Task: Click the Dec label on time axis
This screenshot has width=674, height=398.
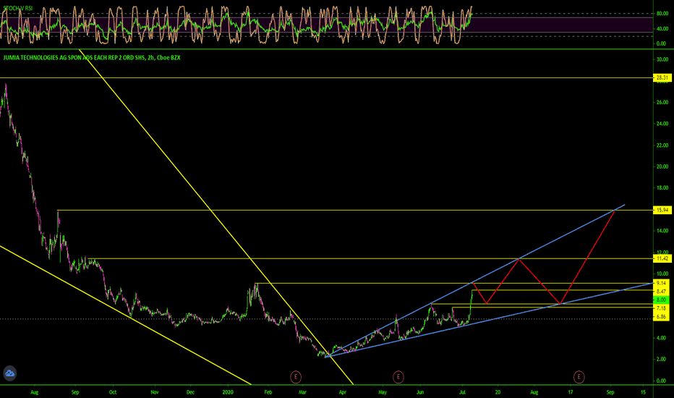Action: click(190, 392)
